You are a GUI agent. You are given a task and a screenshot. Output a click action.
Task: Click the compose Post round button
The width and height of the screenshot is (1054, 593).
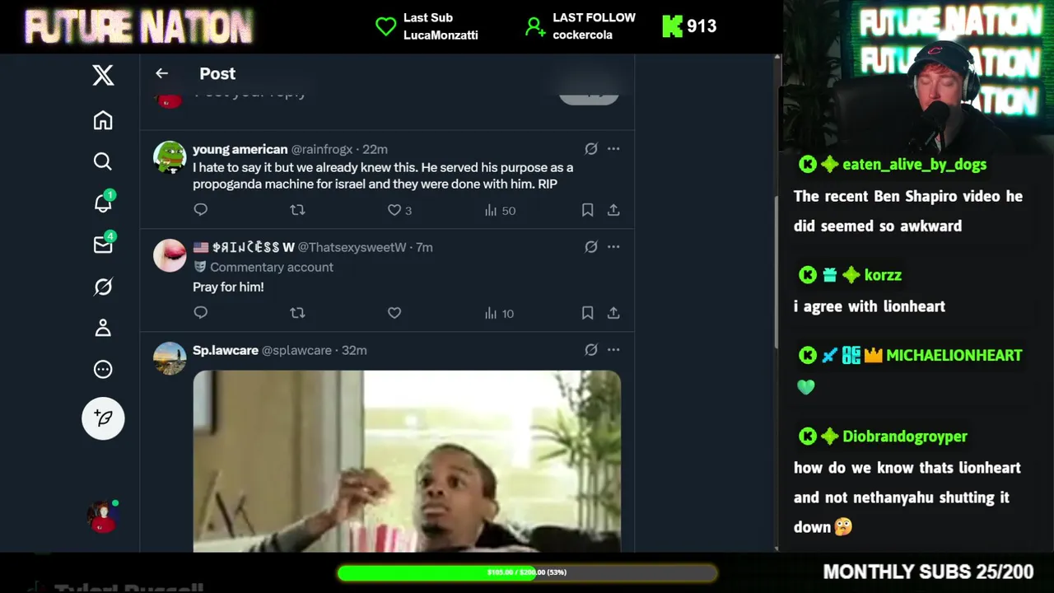tap(103, 418)
